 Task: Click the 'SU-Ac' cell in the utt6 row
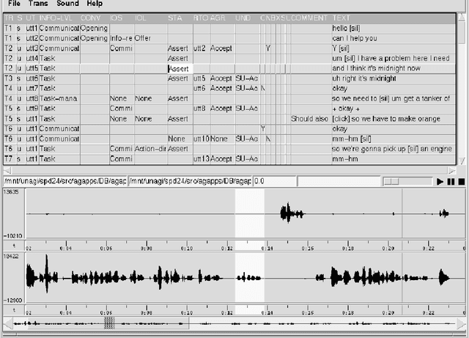(x=246, y=78)
